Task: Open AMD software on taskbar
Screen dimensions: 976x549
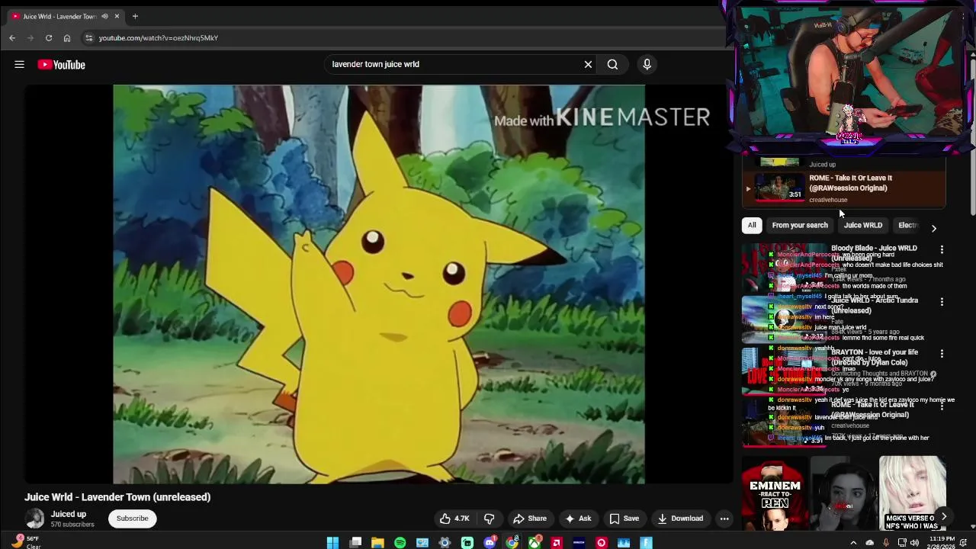Action: (x=557, y=543)
